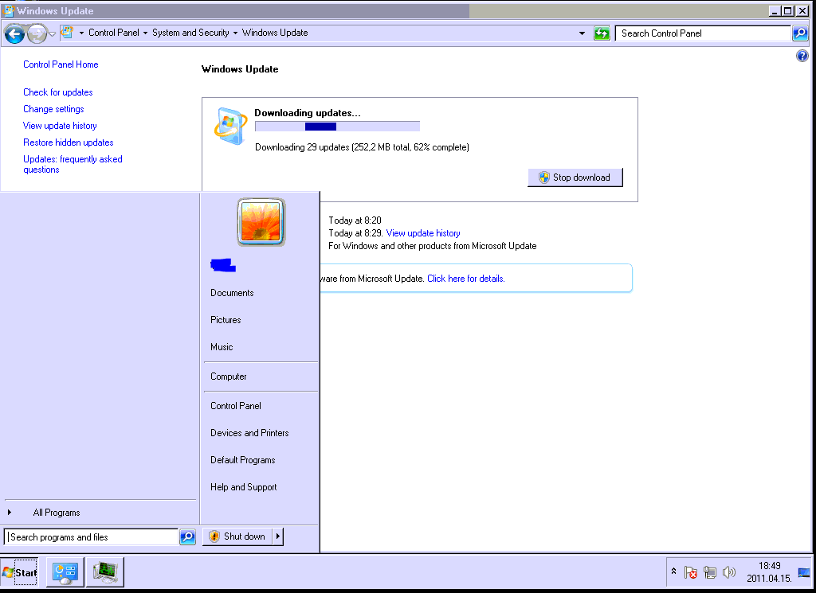Open Pictures from the Start menu

[226, 320]
